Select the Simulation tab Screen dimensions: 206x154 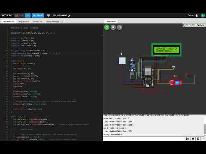tap(111, 21)
